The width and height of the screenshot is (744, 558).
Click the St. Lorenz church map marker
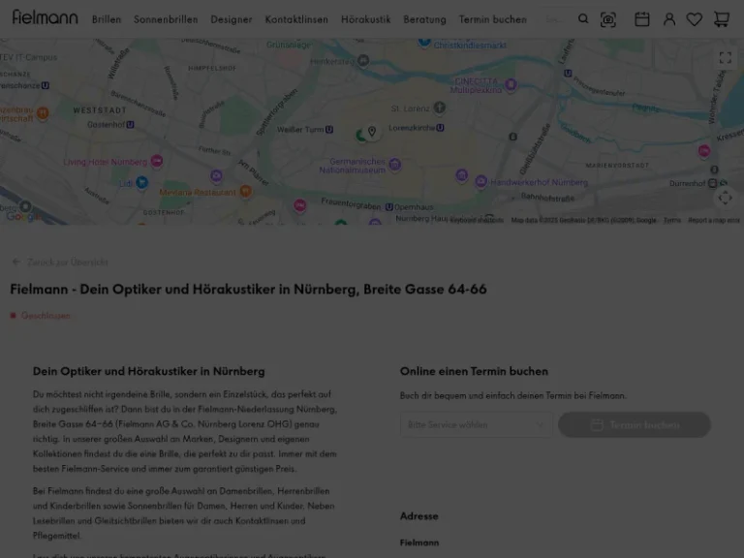coord(440,108)
